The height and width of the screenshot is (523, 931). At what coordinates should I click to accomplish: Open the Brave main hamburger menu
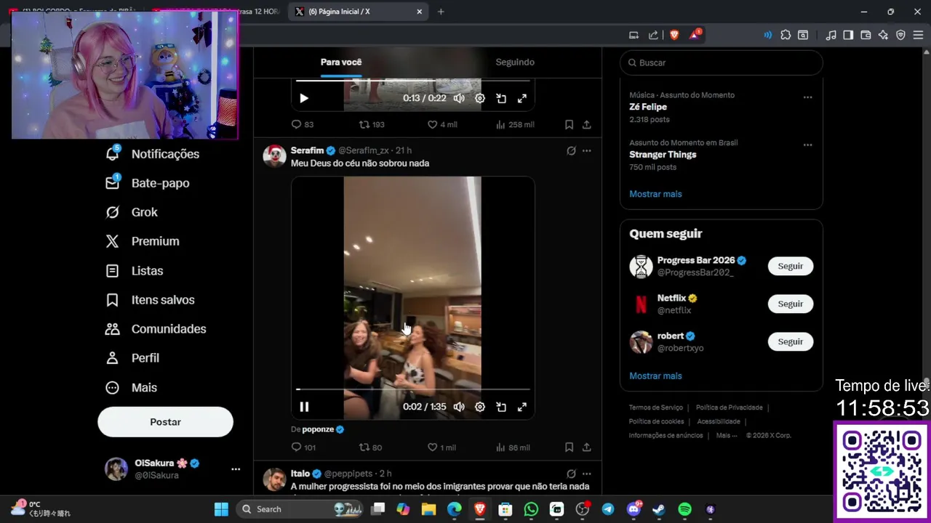(918, 35)
